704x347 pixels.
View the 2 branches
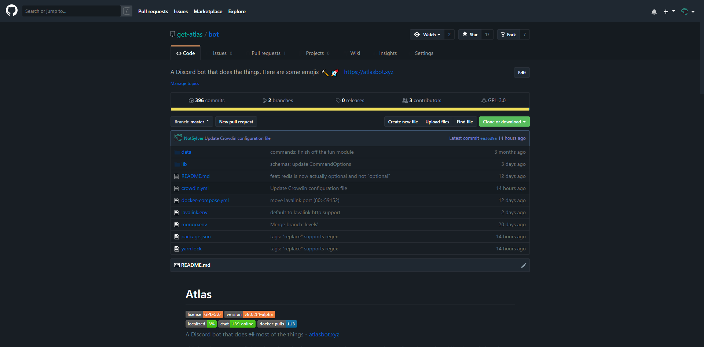click(278, 100)
